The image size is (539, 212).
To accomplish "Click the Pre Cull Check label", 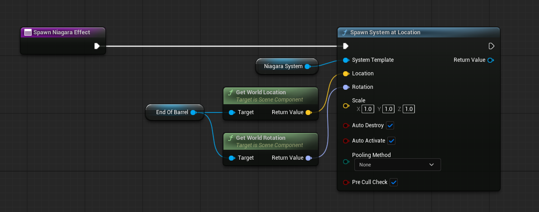I will click(x=370, y=182).
